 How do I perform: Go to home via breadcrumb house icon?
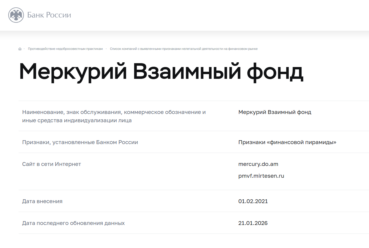[x=20, y=49]
